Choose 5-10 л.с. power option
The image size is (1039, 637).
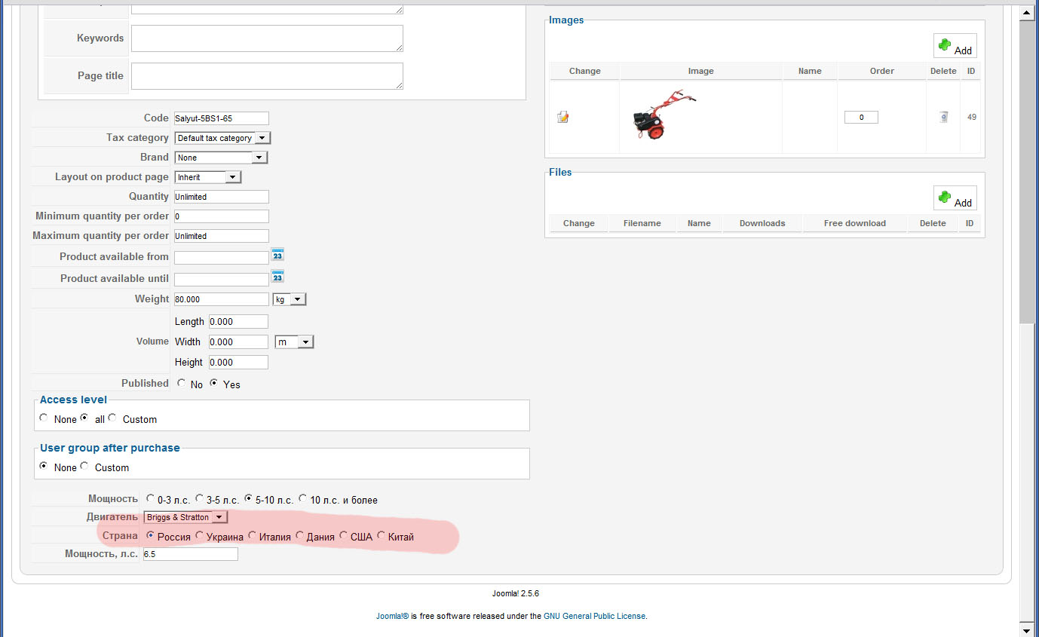[248, 498]
